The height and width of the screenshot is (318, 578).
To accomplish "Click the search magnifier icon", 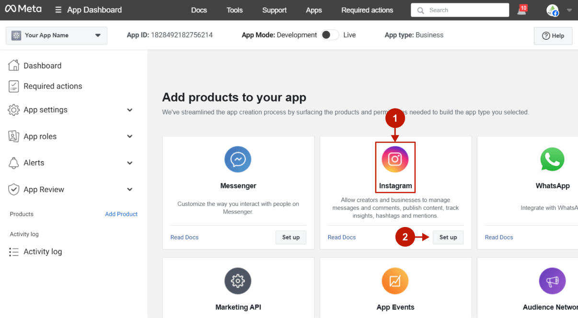I will pyautogui.click(x=421, y=10).
